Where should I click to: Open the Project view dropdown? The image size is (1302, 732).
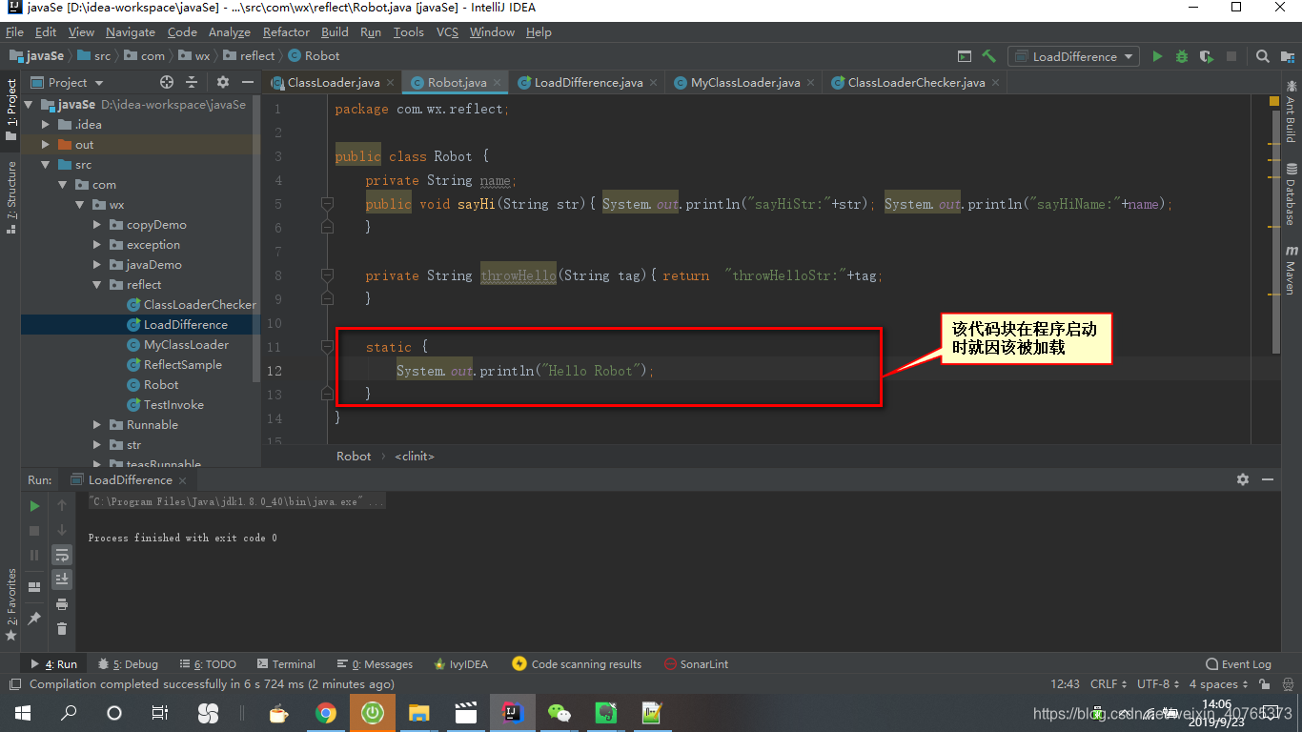coord(67,82)
